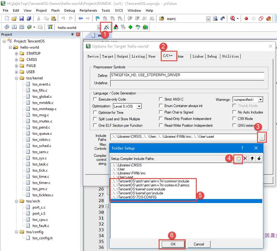Check Strict ANSI C option
This screenshot has width=277, height=251.
tap(161, 99)
